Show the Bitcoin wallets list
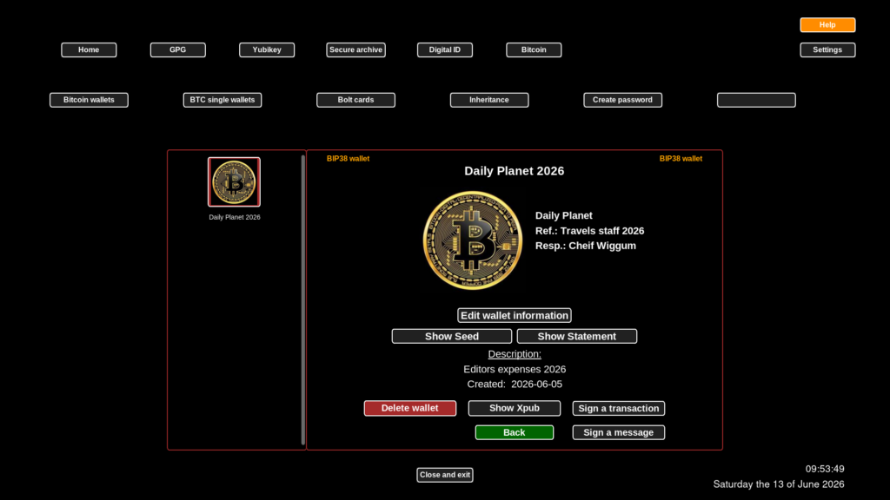This screenshot has width=890, height=500. tap(89, 100)
